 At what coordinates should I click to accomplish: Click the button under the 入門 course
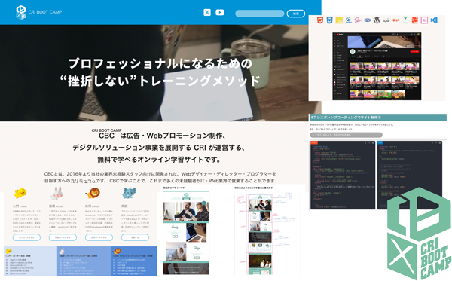26,237
